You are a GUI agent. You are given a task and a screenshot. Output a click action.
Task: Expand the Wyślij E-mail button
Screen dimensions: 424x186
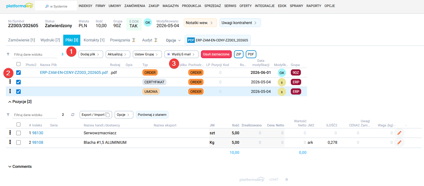click(x=181, y=54)
